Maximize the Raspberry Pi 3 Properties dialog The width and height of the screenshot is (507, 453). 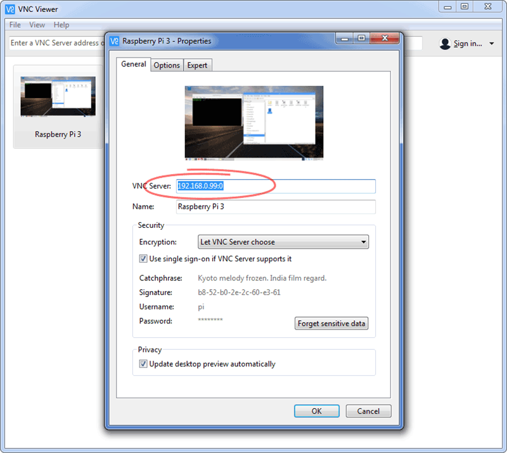[x=361, y=39]
